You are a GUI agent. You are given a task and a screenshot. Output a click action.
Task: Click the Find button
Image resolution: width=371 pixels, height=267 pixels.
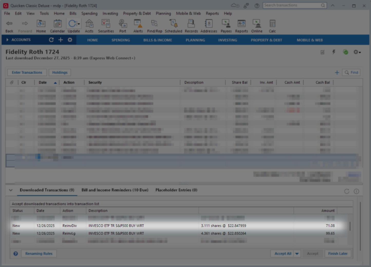pos(351,73)
